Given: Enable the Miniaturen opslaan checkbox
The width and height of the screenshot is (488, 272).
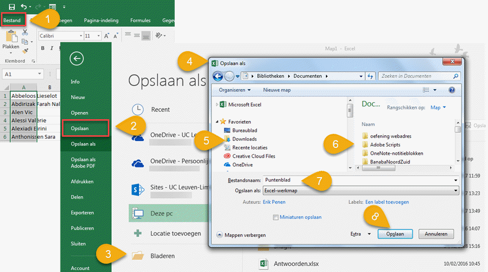Looking at the screenshot, I should (x=275, y=218).
